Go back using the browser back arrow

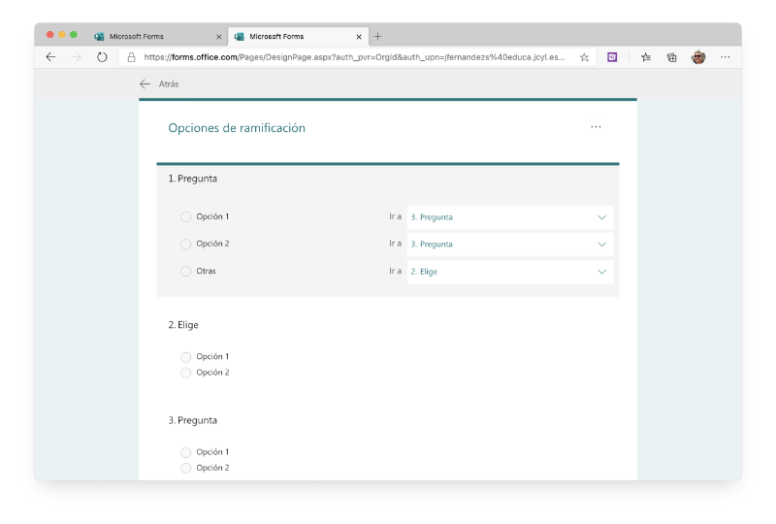click(x=50, y=57)
